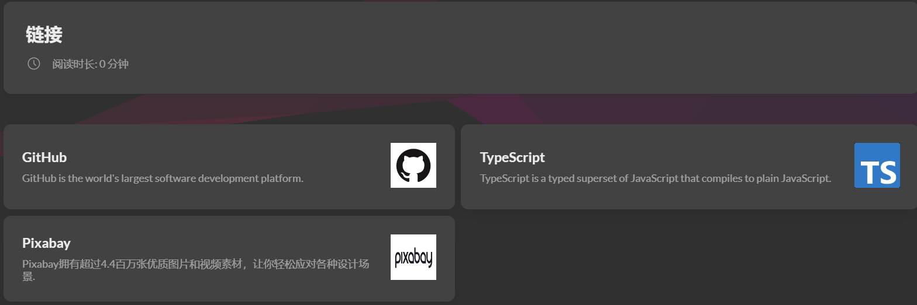917x305 pixels.
Task: Click the phrase software development platform
Action: click(229, 178)
